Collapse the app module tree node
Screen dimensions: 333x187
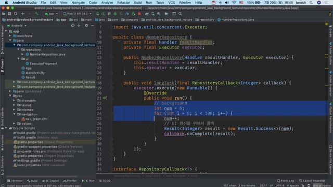[x=6, y=31]
